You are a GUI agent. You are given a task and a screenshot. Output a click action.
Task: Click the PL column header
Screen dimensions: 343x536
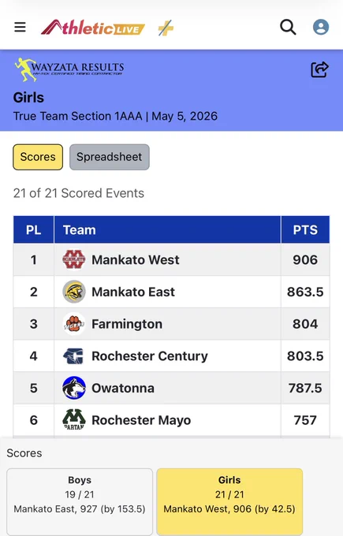pyautogui.click(x=34, y=229)
